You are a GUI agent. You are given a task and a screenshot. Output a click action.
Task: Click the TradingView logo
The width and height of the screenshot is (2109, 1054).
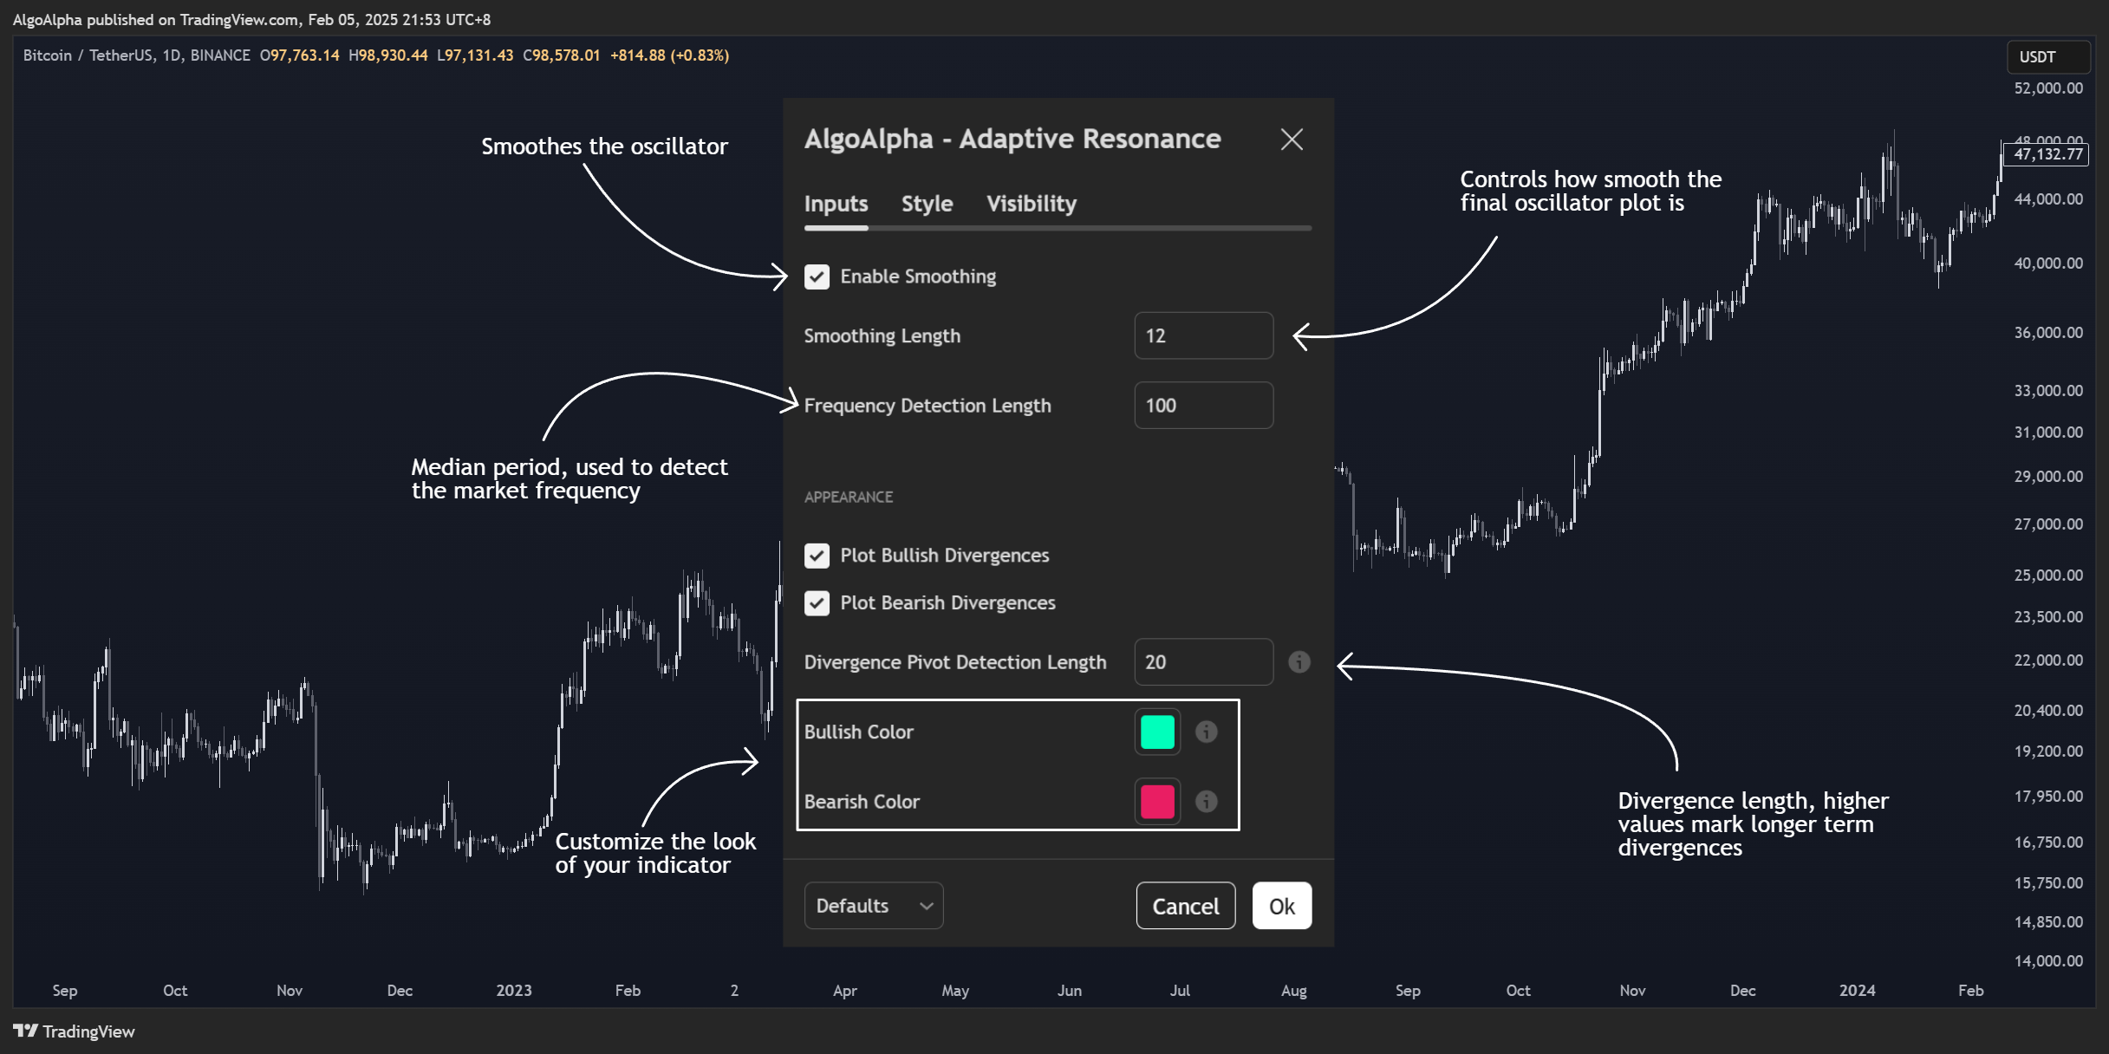pos(75,1031)
